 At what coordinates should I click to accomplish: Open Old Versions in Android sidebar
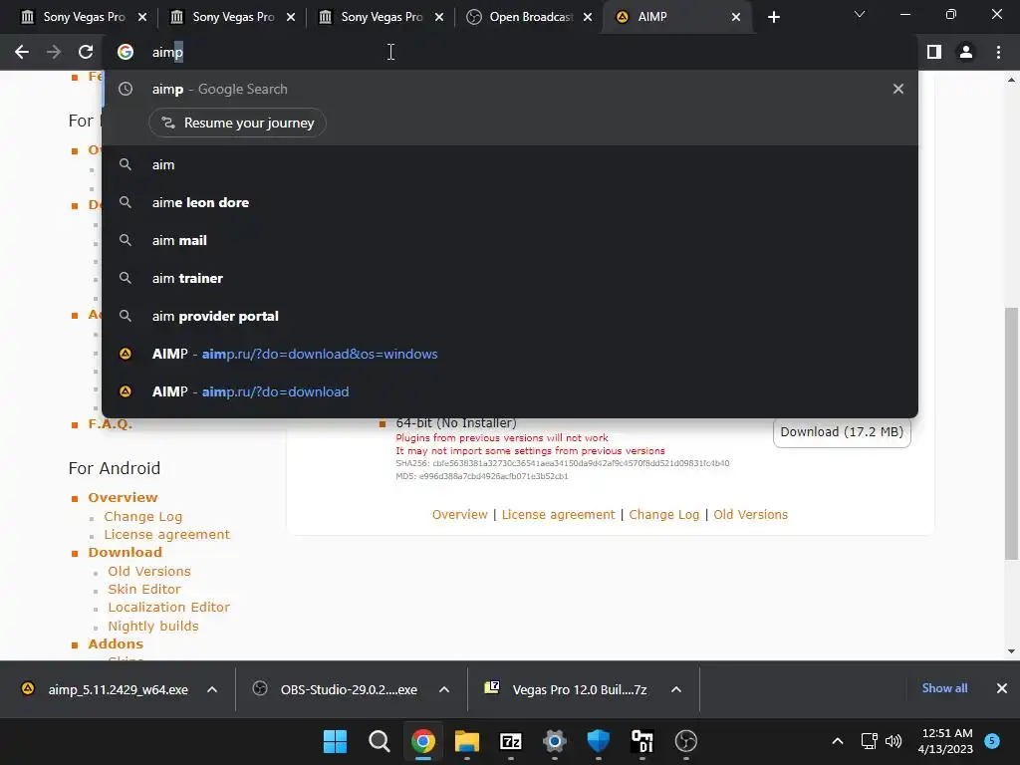149,571
